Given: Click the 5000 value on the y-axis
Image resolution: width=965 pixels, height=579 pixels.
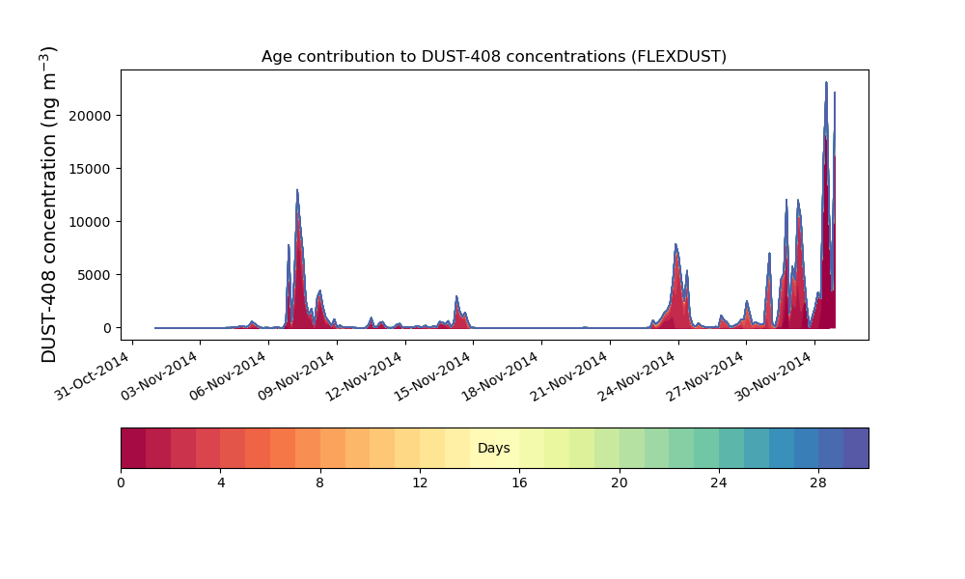Looking at the screenshot, I should click(94, 275).
